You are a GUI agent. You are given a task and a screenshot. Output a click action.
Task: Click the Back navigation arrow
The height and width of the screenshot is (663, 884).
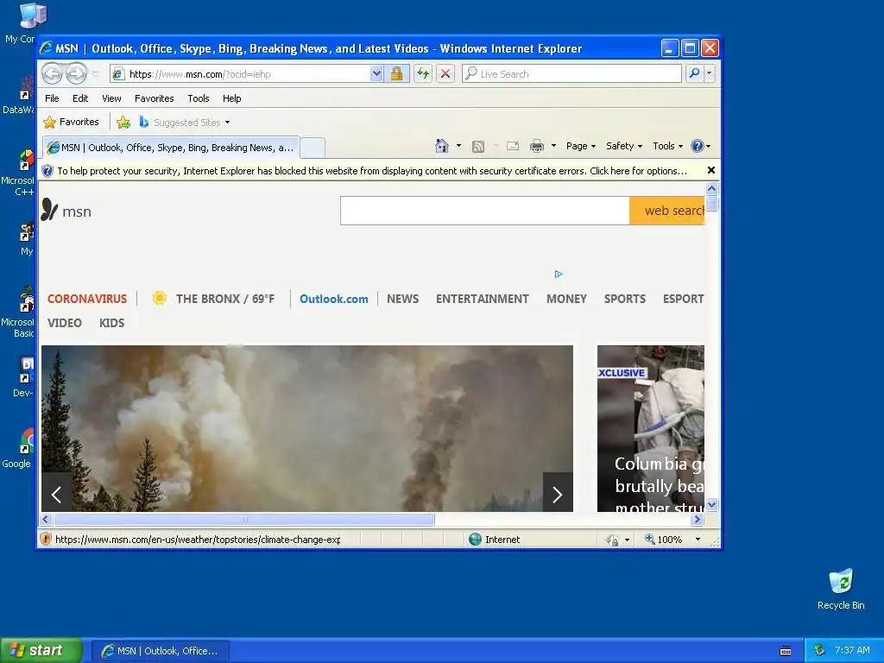click(52, 73)
